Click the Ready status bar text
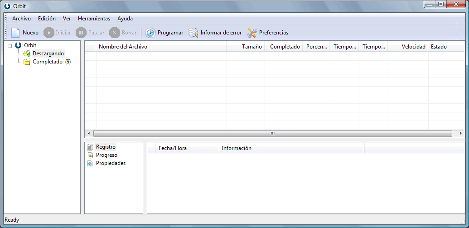Screen dimensions: 469x228 tap(12, 220)
